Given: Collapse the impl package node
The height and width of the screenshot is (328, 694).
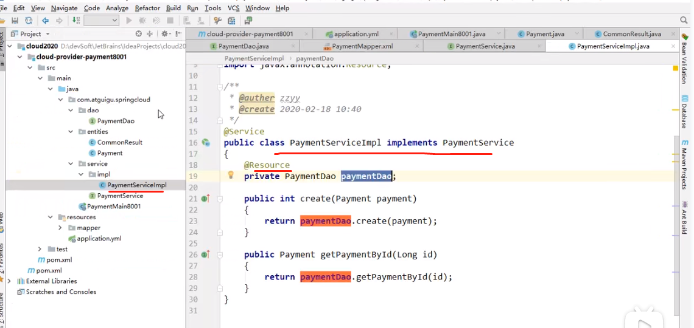Looking at the screenshot, I should click(80, 174).
